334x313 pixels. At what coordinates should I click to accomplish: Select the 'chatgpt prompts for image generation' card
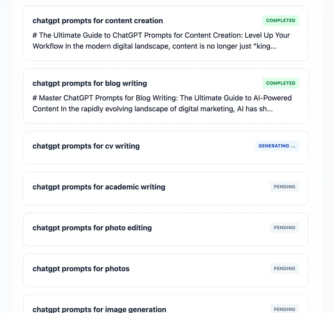[166, 307]
